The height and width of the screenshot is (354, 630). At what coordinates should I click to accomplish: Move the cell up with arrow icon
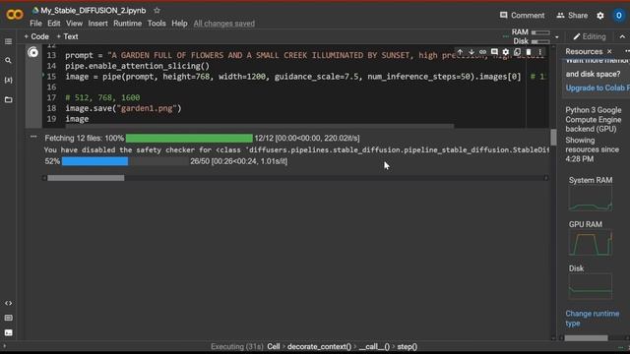pyautogui.click(x=460, y=52)
